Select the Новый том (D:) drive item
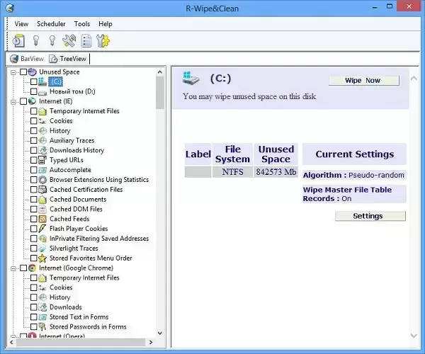This screenshot has width=425, height=354. 72,91
